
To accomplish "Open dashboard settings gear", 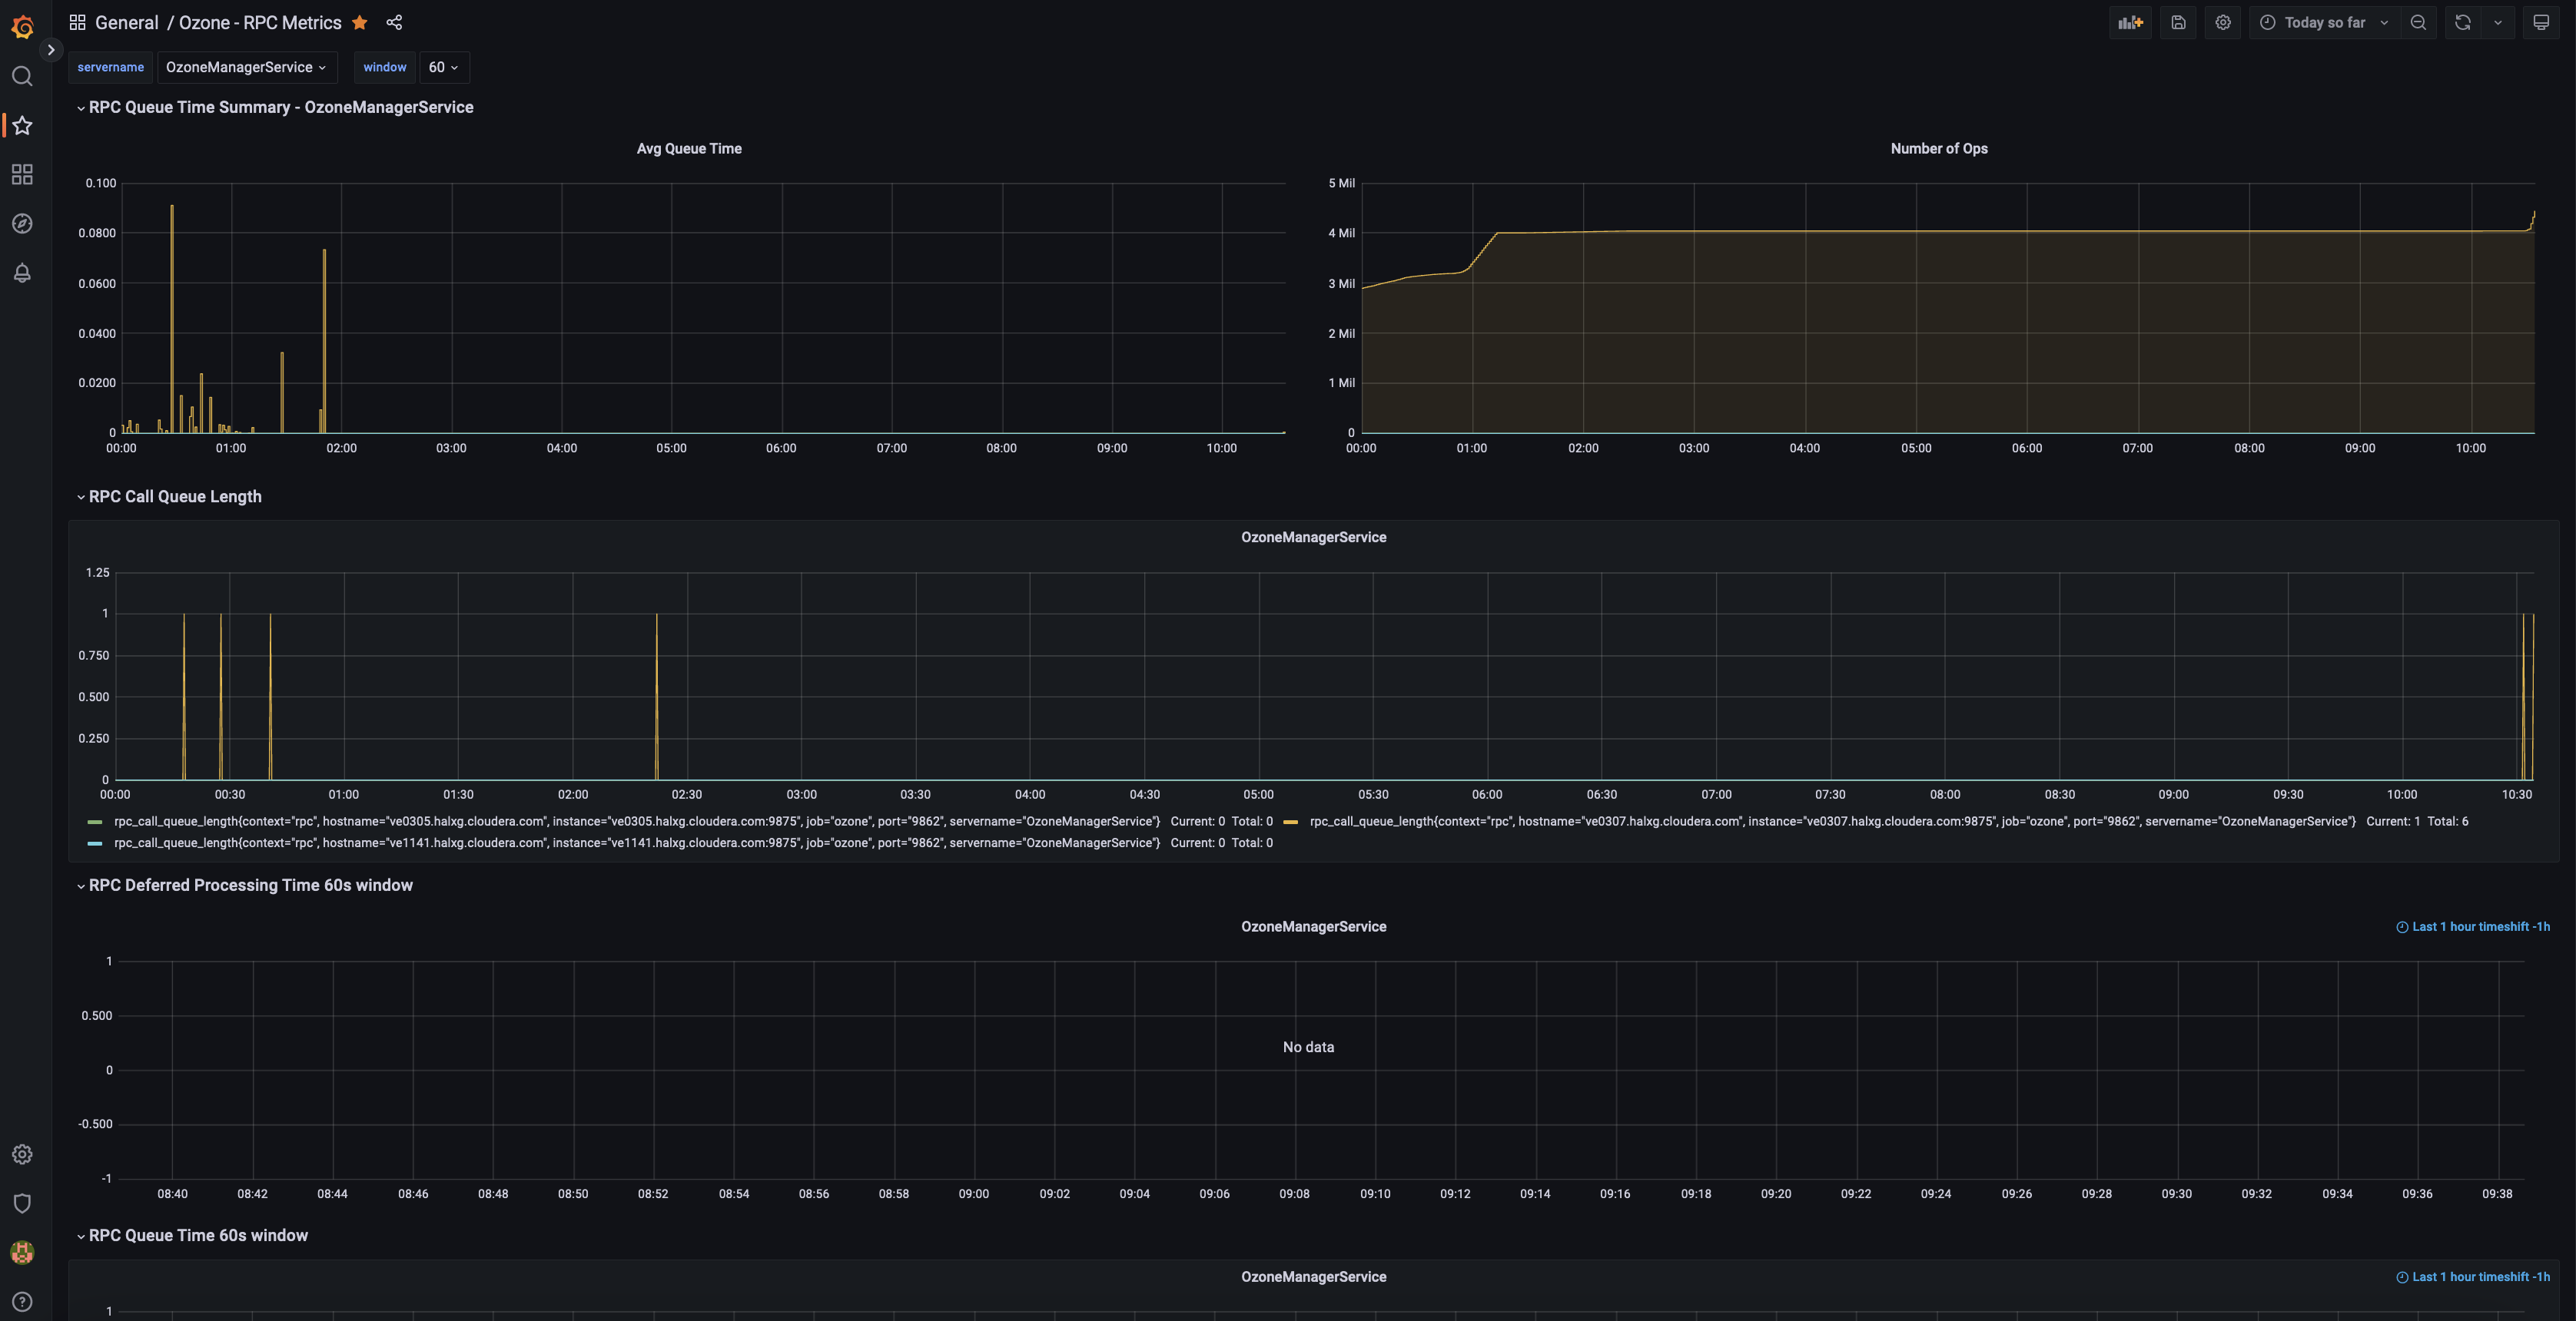I will (x=2223, y=22).
